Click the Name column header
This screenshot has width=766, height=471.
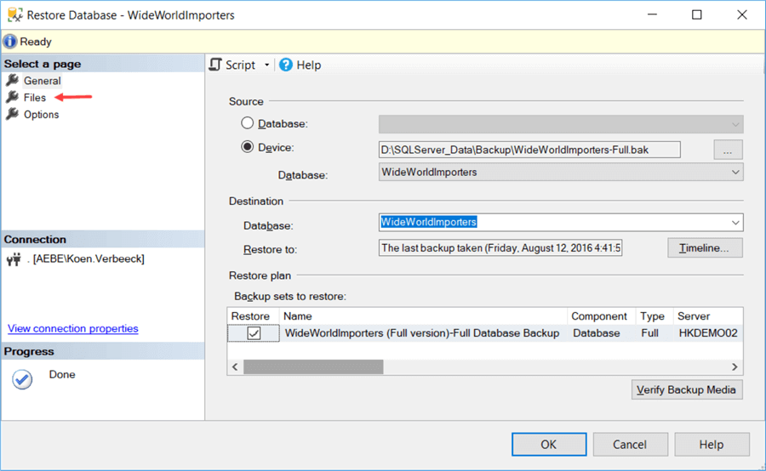[423, 315]
